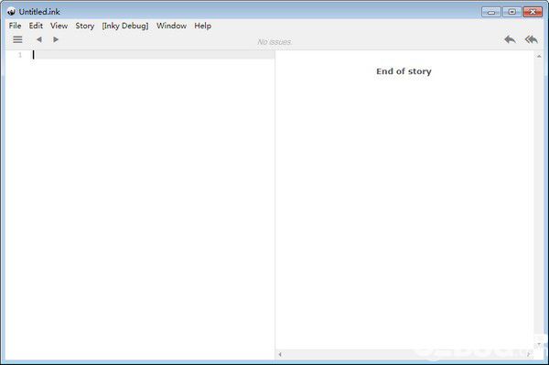Click the navigate forward arrow
This screenshot has width=549, height=365.
56,39
